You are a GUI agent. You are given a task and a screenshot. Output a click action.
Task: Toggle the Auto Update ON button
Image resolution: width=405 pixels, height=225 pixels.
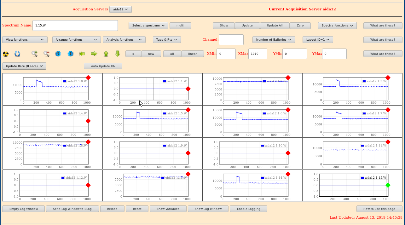pos(103,66)
